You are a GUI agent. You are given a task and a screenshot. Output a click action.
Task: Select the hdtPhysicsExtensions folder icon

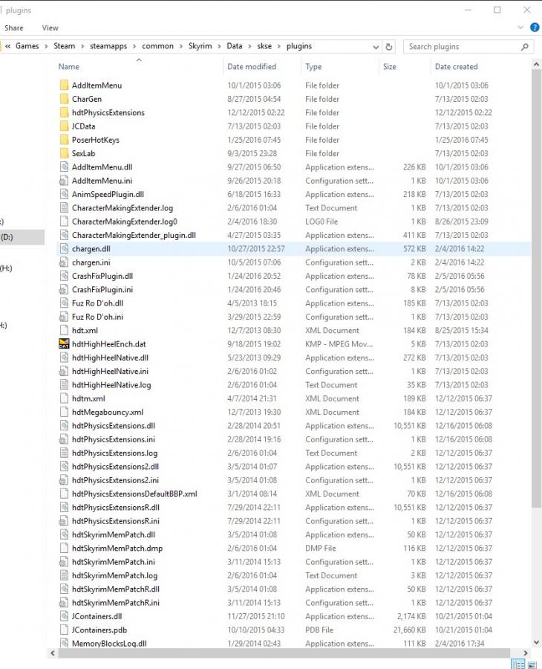[64, 112]
